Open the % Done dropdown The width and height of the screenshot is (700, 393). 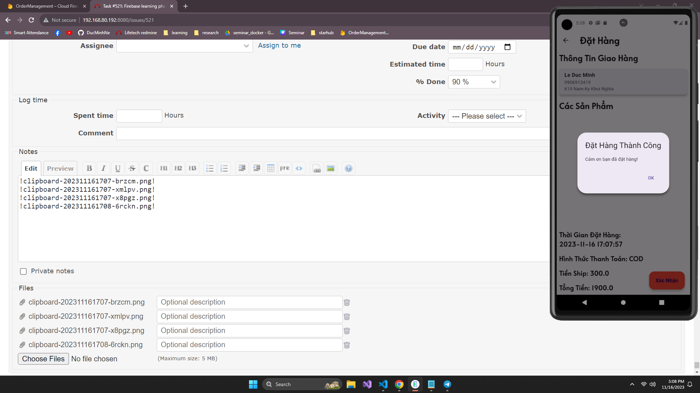coord(474,82)
